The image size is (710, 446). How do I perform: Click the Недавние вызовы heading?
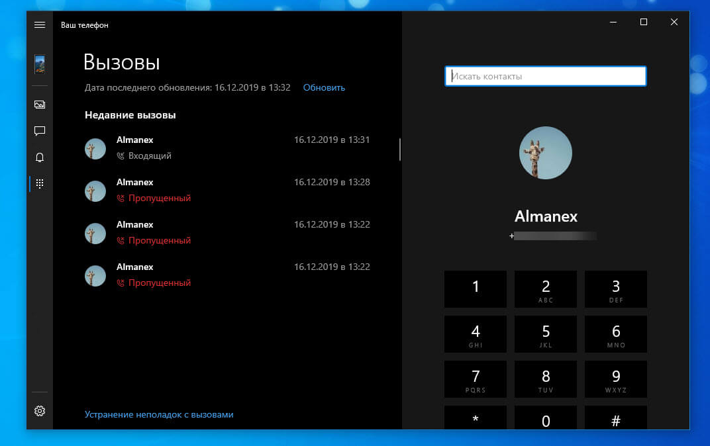(130, 115)
